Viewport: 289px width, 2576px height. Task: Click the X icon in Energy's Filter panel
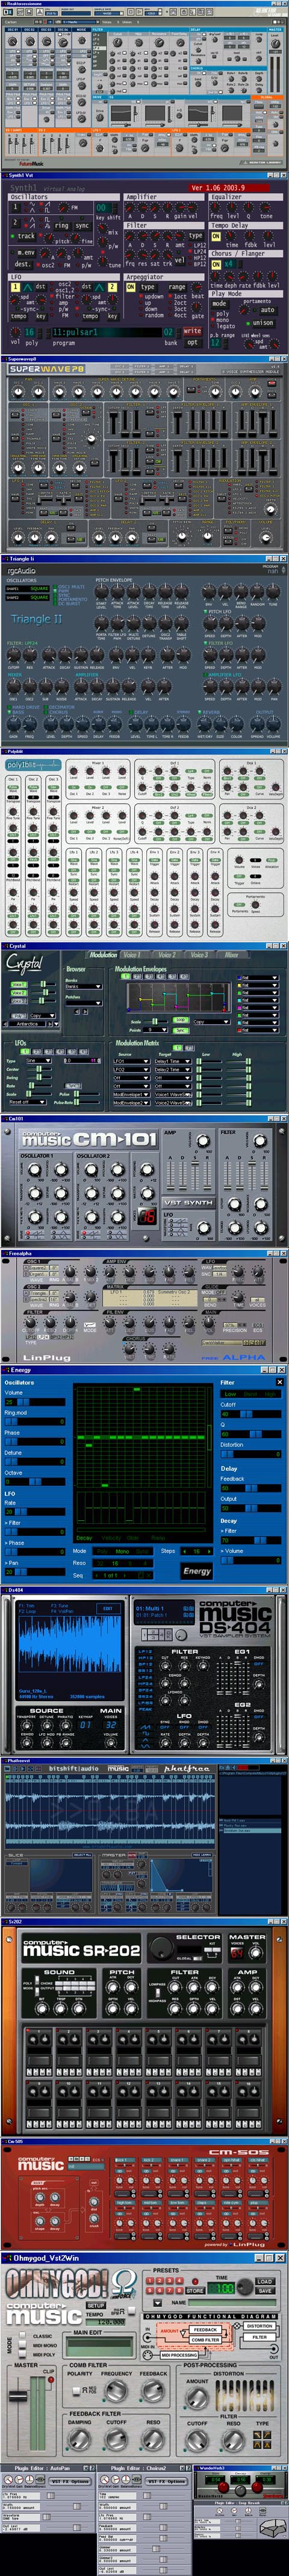(x=280, y=1383)
